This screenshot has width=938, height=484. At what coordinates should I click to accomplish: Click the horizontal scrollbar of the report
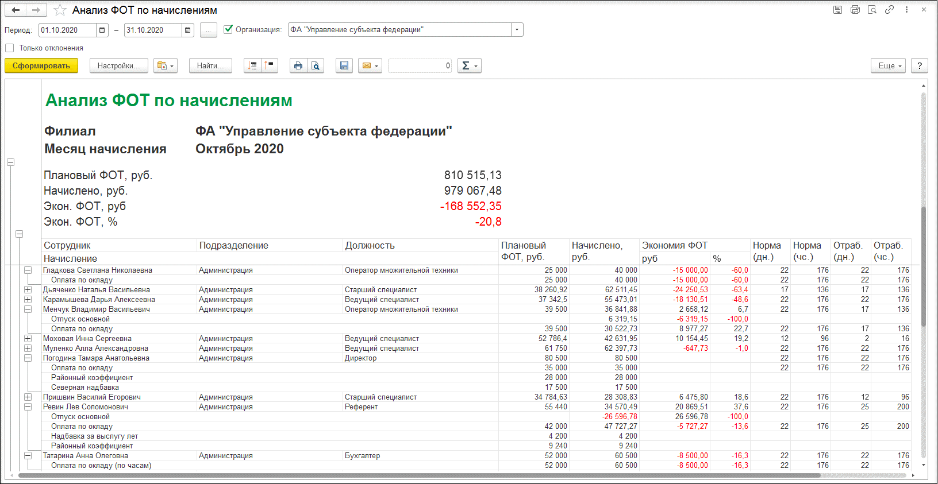coord(420,475)
